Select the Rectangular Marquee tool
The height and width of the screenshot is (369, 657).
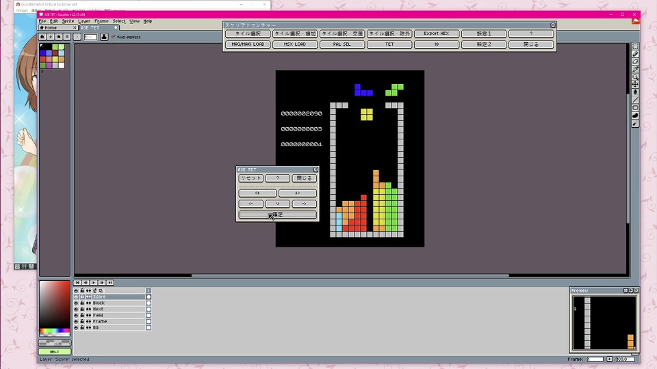coord(635,46)
